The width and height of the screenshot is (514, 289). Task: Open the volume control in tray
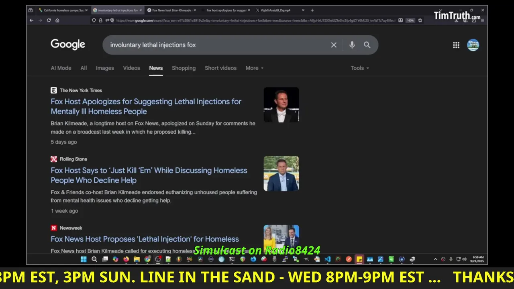pos(464,259)
